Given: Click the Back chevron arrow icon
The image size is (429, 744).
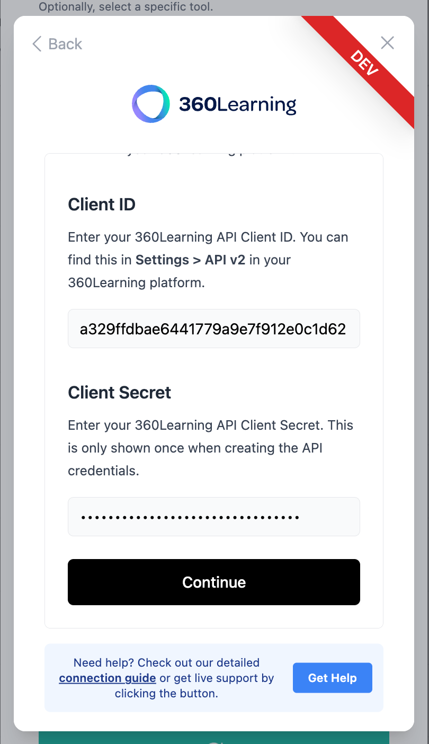Looking at the screenshot, I should 37,44.
